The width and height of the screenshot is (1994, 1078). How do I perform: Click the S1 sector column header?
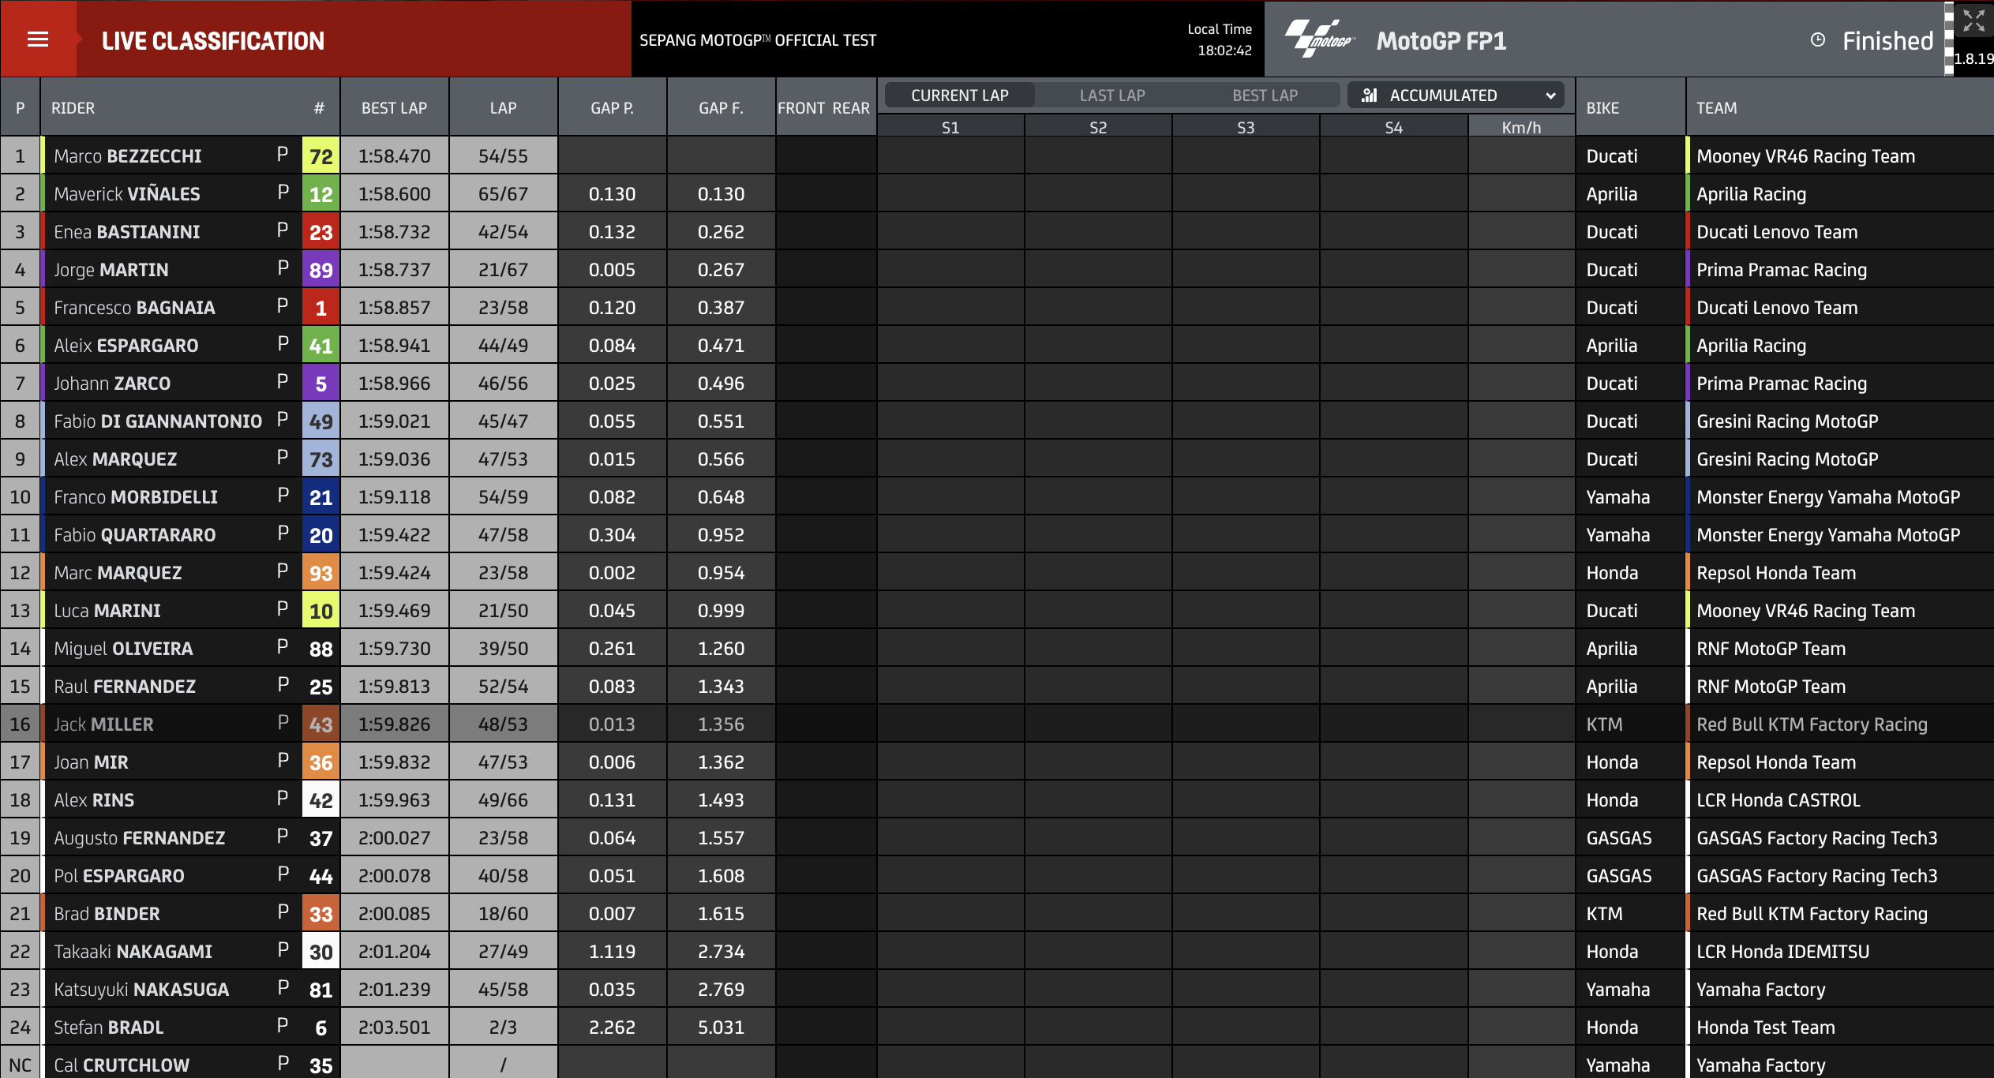[950, 127]
